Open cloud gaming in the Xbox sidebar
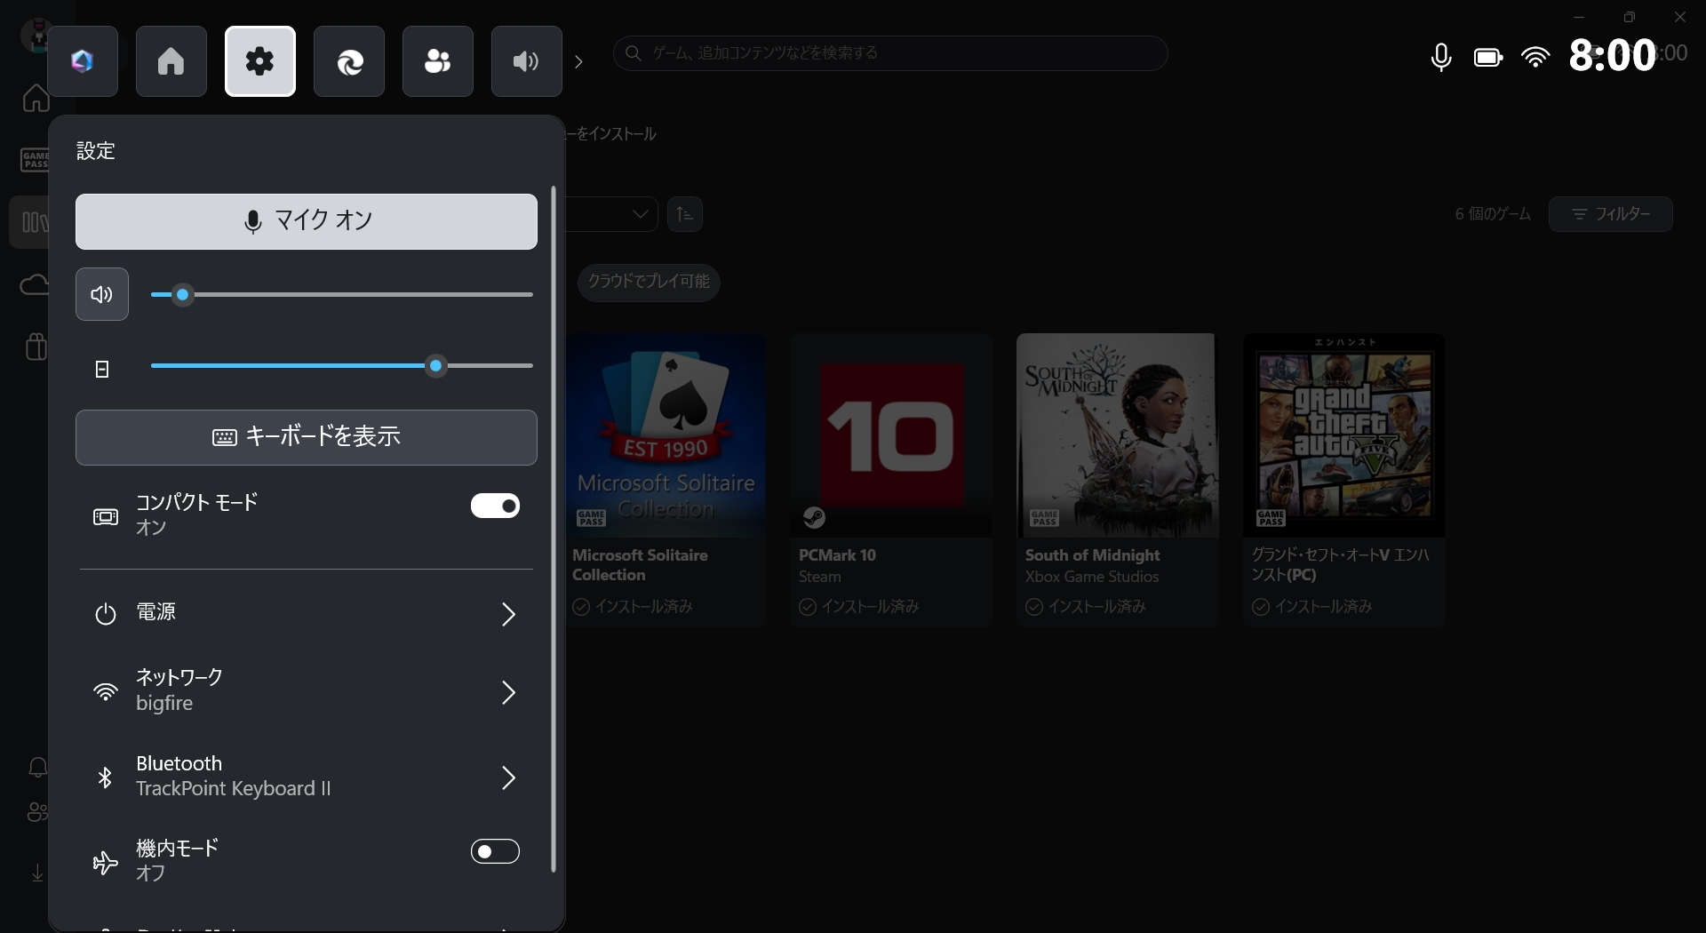Image resolution: width=1706 pixels, height=933 pixels. [x=34, y=285]
